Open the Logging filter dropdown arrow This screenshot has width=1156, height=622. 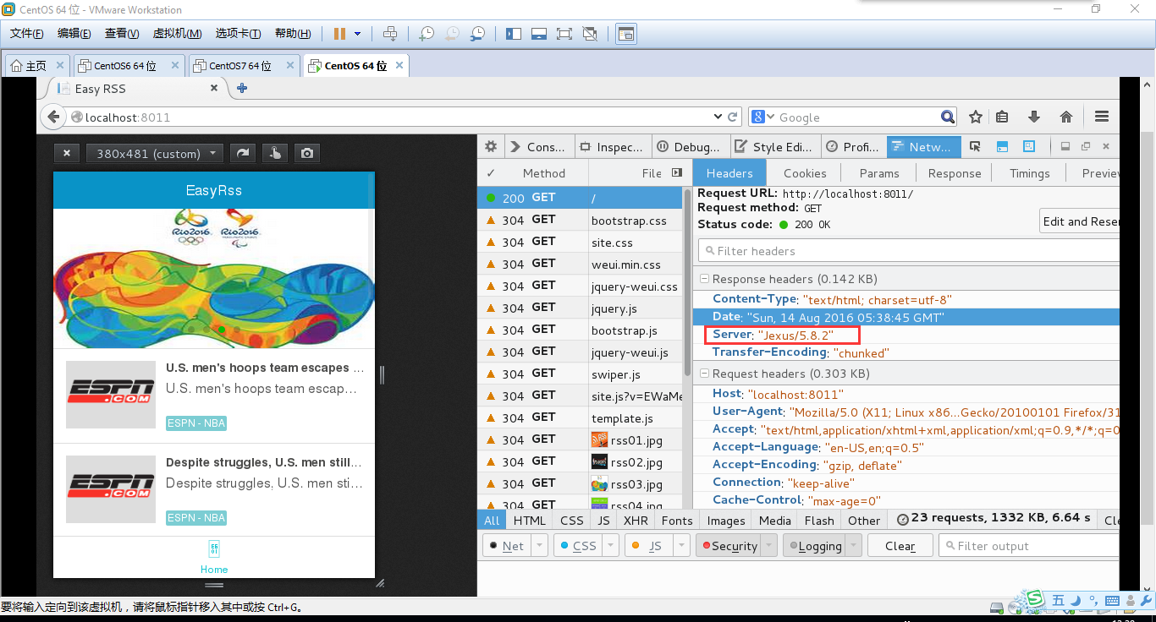click(853, 546)
